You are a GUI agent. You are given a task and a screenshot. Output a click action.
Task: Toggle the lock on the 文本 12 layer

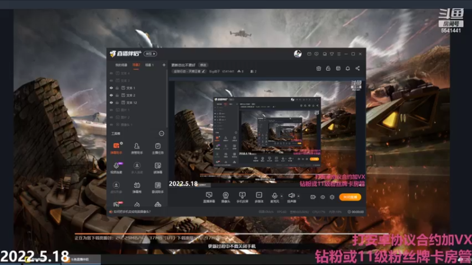coord(117,102)
